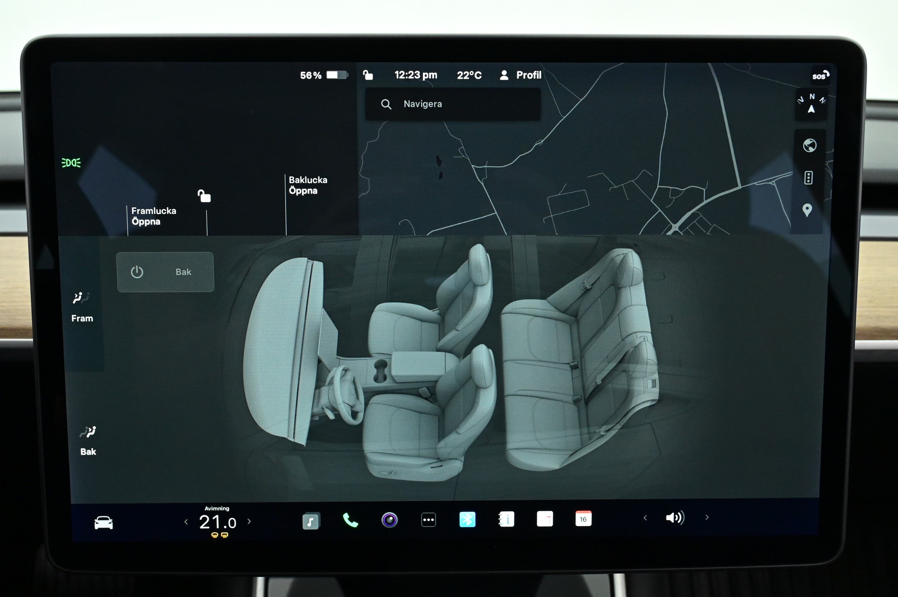The height and width of the screenshot is (597, 898).
Task: Tap the green headlight indicator icon
Action: (71, 163)
